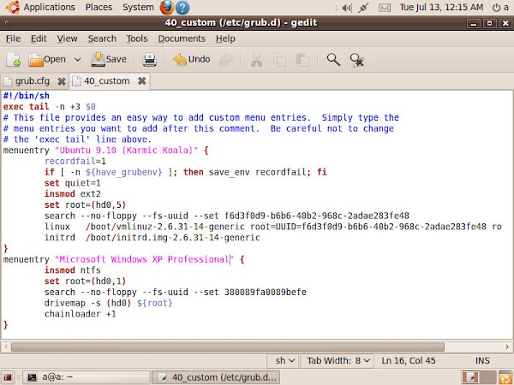
Task: Open the Help icon on the panel
Action: [182, 8]
